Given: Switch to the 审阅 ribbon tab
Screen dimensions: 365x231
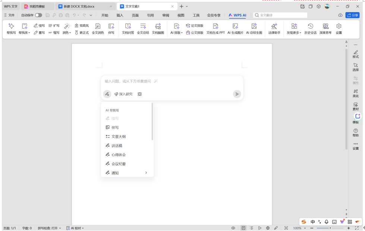Looking at the screenshot, I should tap(166, 15).
